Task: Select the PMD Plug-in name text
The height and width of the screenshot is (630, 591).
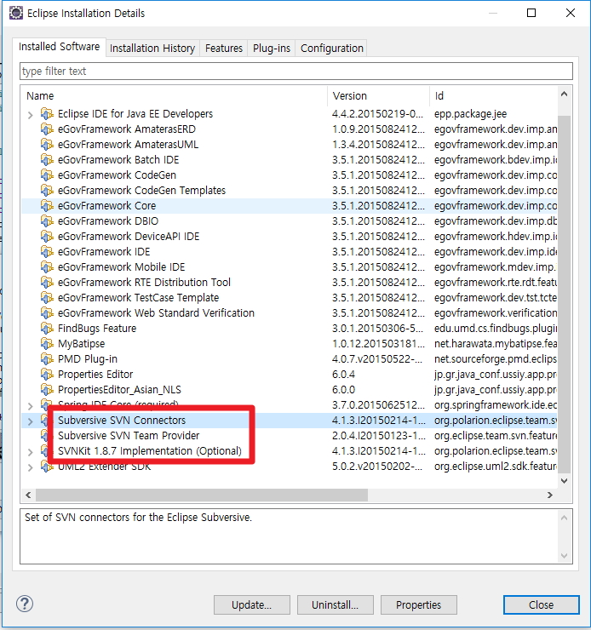Action: [88, 359]
